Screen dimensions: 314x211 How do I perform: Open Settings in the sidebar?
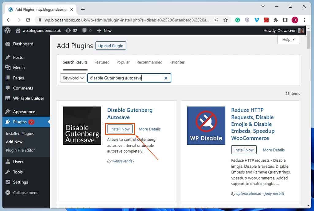coord(26,182)
